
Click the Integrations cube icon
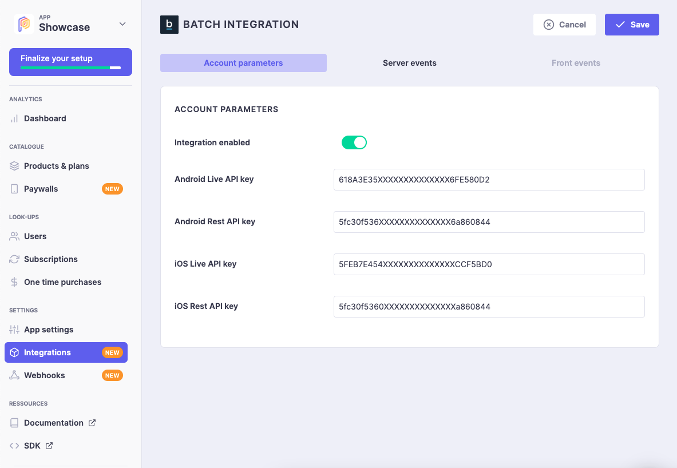(x=14, y=352)
